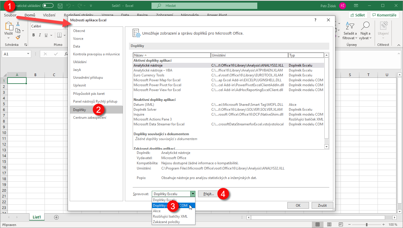Viewport: 403px width, 228px height.
Task: Click OK in the options dialog
Action: 298,206
